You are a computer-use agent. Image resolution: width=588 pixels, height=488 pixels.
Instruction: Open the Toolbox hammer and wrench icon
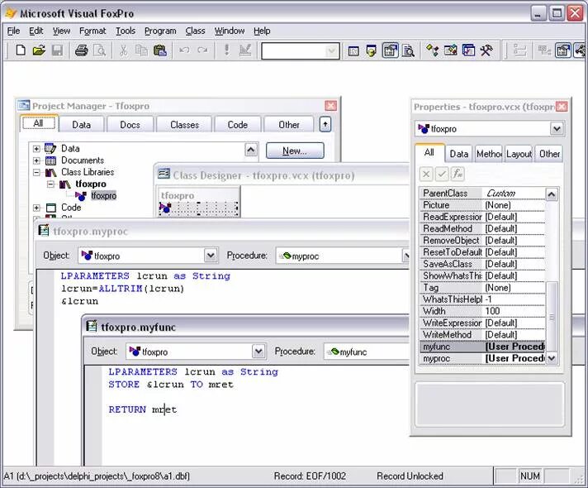[486, 50]
